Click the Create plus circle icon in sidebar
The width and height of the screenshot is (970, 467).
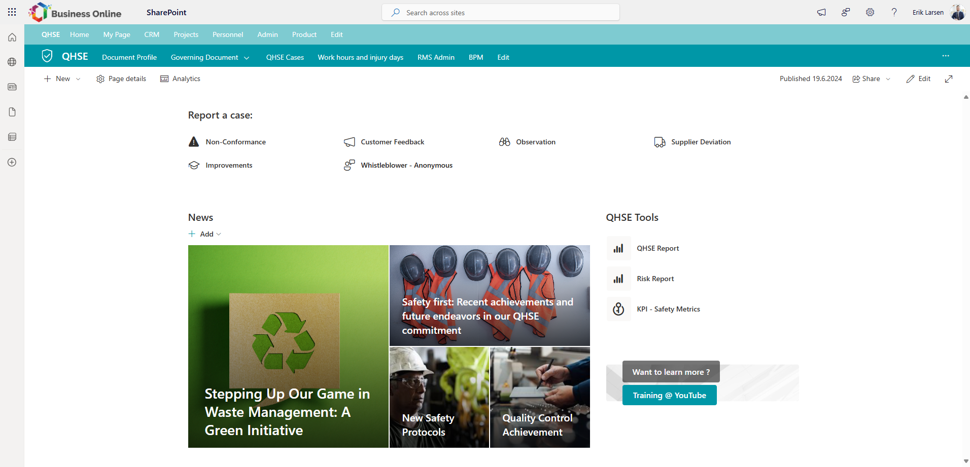[12, 162]
